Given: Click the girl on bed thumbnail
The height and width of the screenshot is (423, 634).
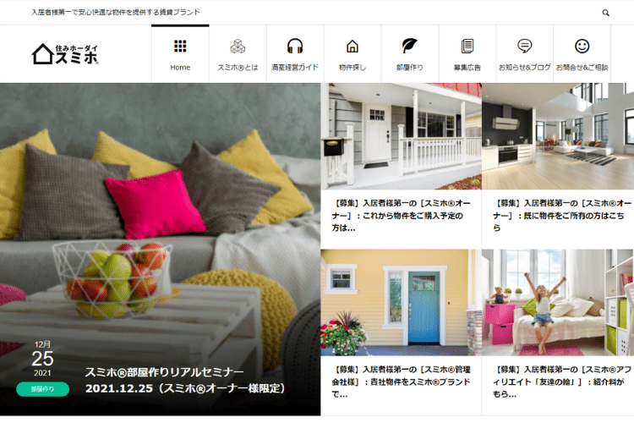Looking at the screenshot, I should 558,302.
